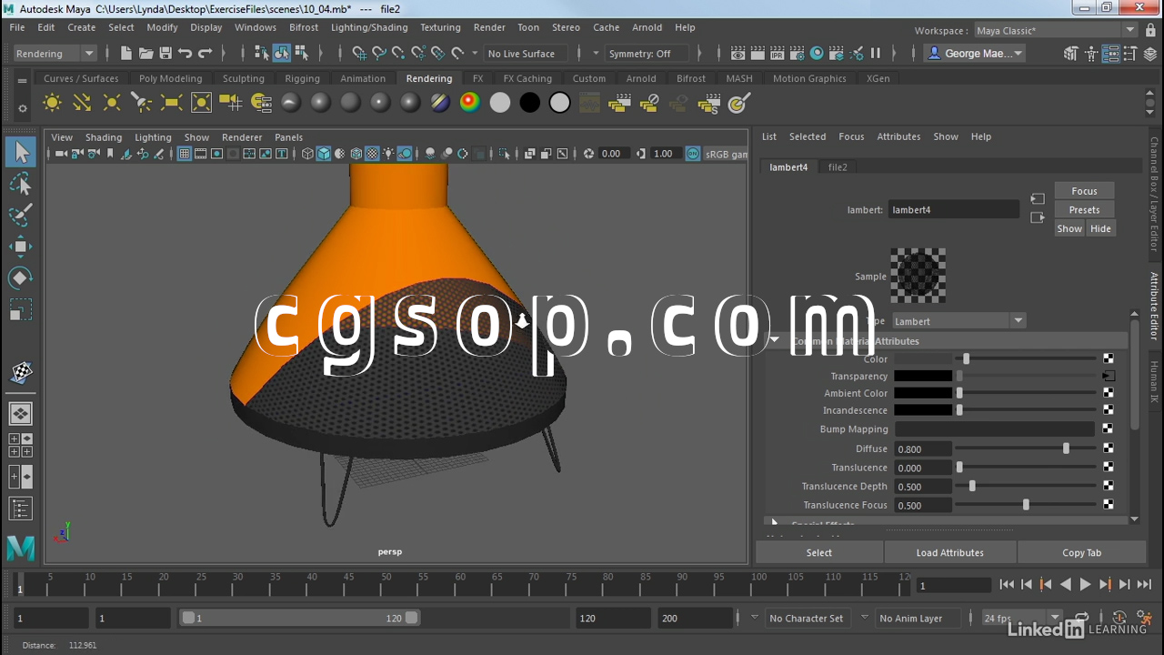Open the Workspace Maya Classic dropdown

[1056, 30]
